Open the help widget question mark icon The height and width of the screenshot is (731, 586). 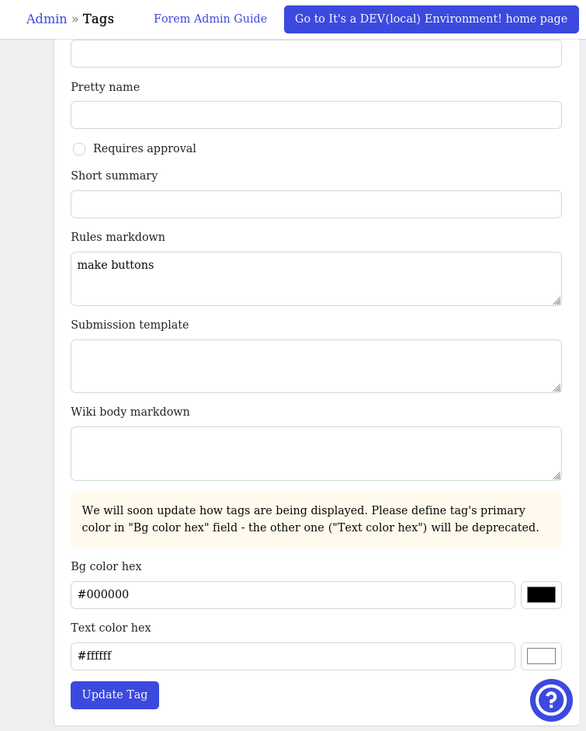[x=551, y=700]
